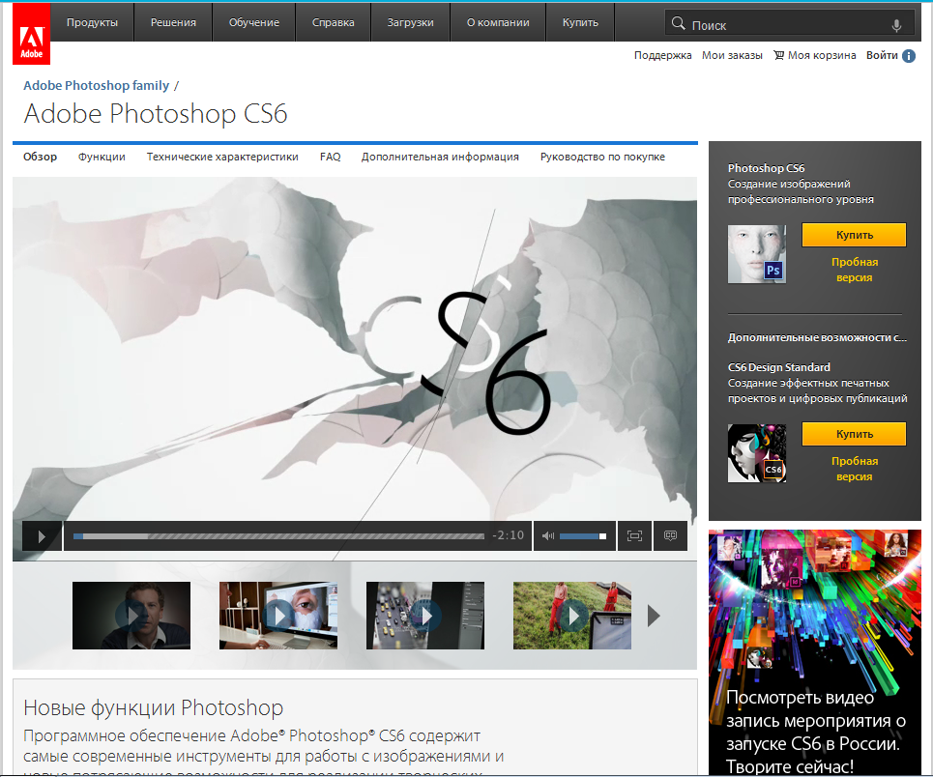933x777 pixels.
Task: Open the О компании menu
Action: (498, 22)
